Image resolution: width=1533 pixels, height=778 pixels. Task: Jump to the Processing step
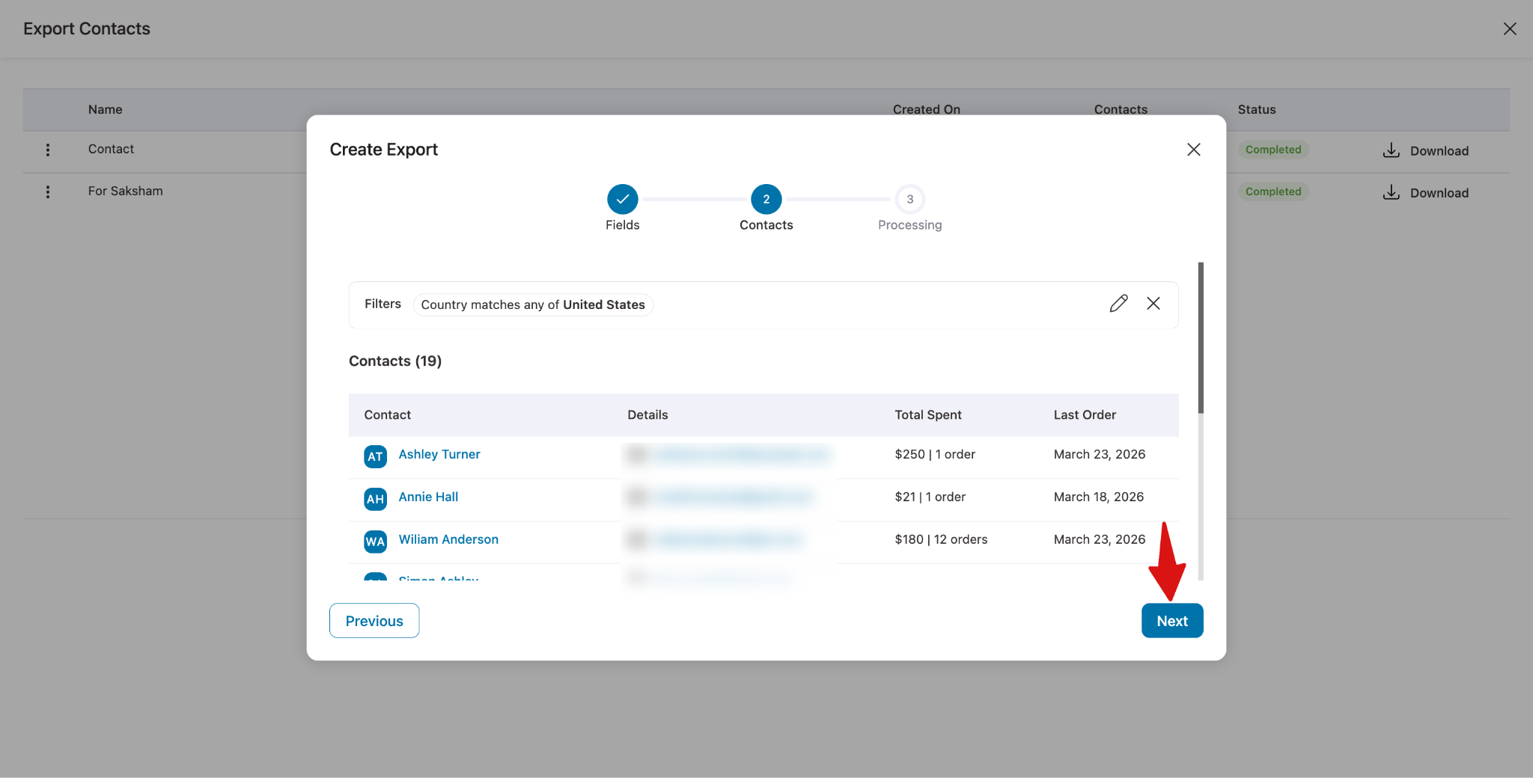(909, 199)
